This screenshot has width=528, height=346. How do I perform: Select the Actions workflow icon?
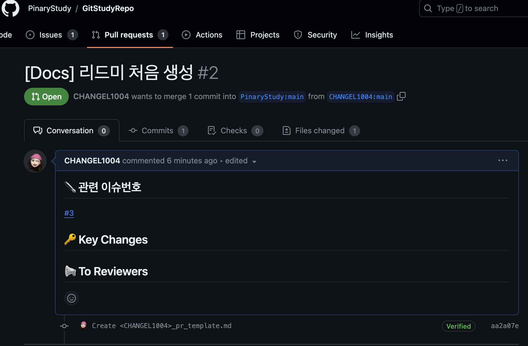point(186,35)
